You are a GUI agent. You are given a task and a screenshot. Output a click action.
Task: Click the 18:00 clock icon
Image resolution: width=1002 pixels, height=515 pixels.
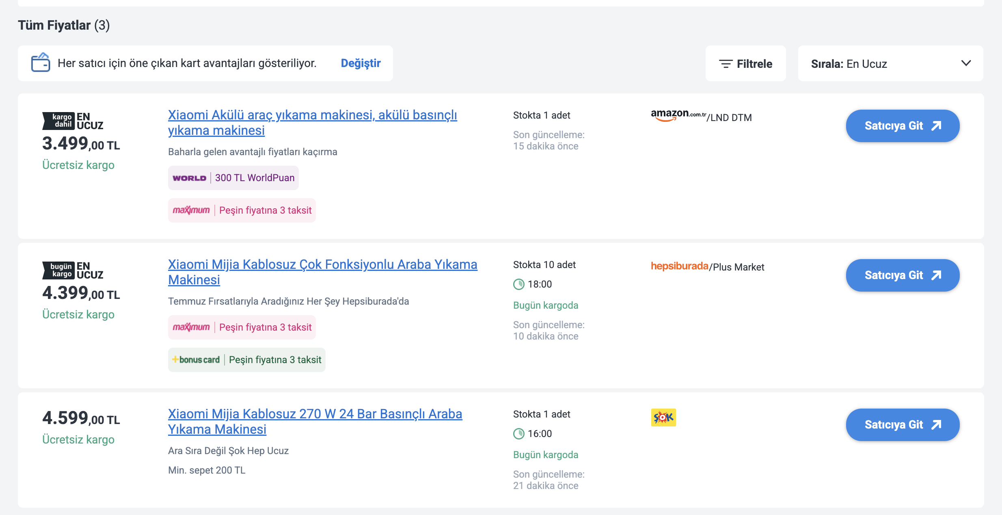pyautogui.click(x=519, y=284)
